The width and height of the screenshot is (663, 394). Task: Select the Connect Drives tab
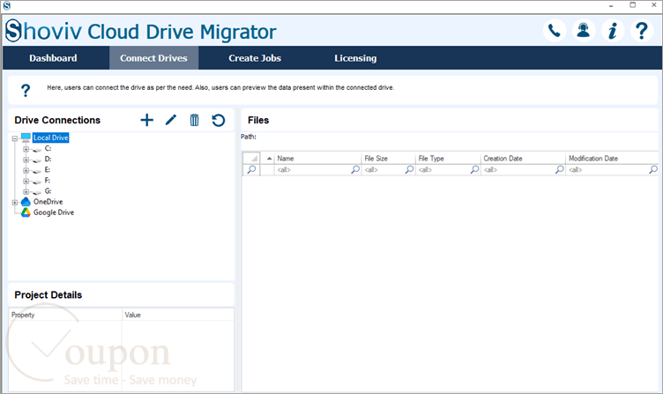(x=153, y=58)
